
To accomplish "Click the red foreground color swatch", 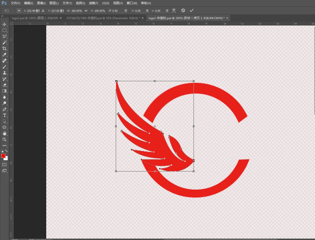I will [x=3, y=156].
